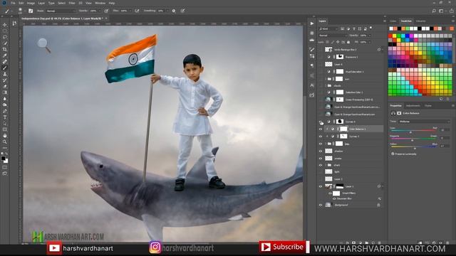
Task: Hide the Curves 3 layer below Color Balance
Action: point(321,137)
